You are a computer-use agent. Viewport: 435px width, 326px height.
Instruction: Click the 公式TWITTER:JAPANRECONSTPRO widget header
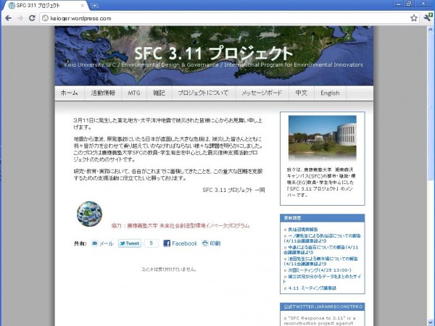[323, 306]
